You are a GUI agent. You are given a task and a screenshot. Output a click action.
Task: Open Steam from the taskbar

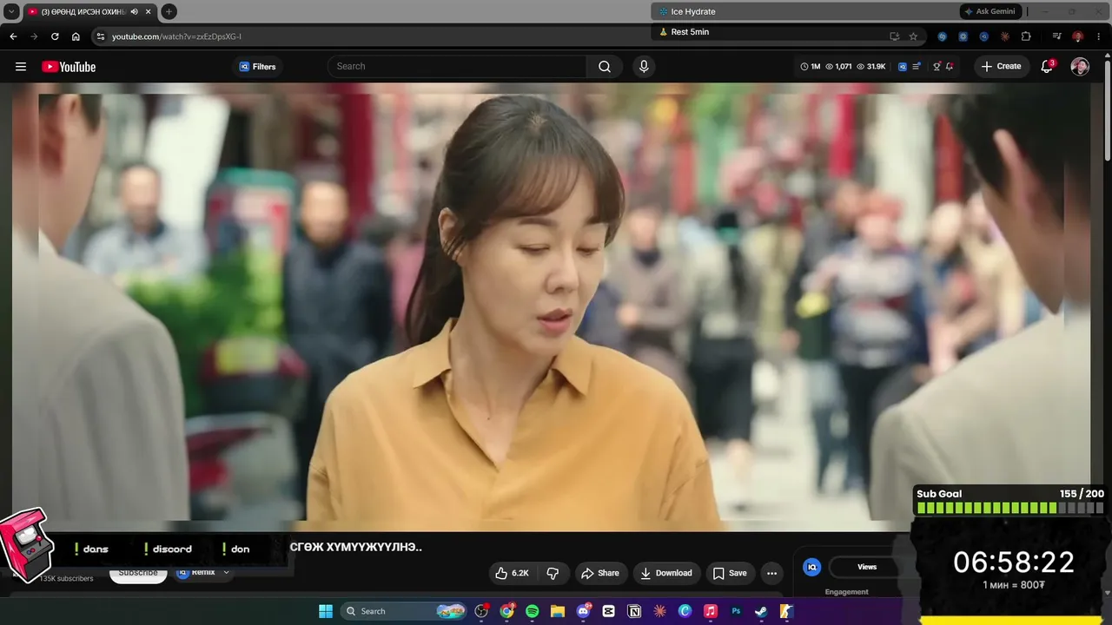tap(761, 611)
